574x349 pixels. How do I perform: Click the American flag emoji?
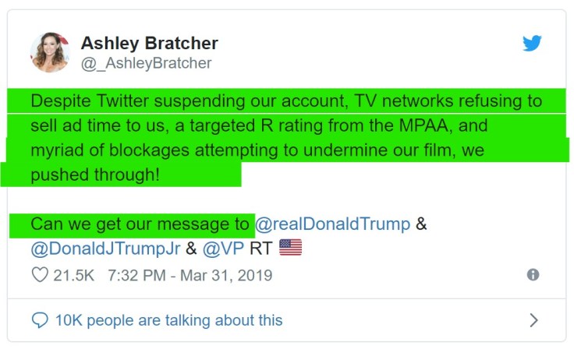(290, 249)
